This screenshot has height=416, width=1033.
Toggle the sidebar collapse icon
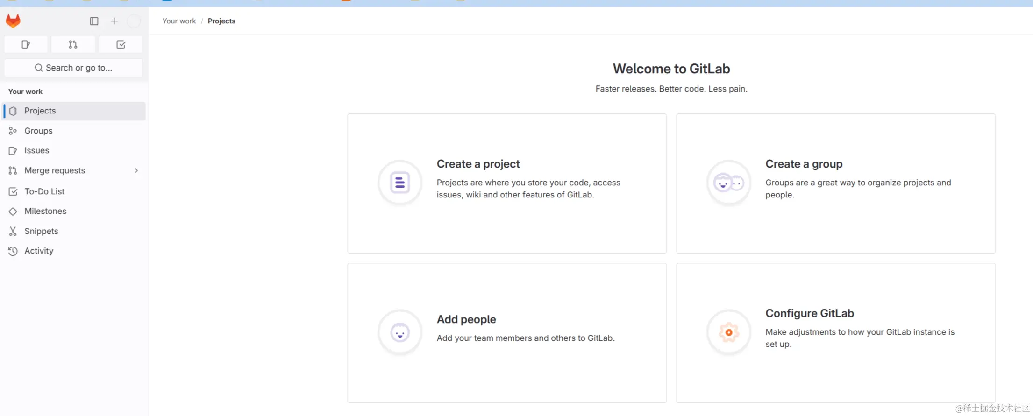94,21
